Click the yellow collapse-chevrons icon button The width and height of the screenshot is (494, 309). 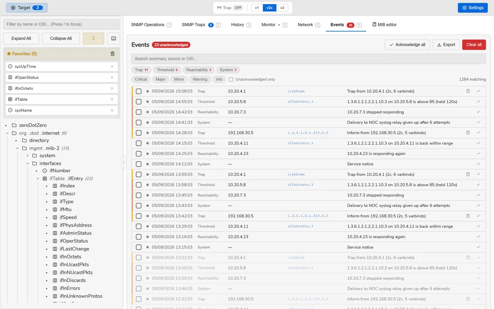[x=93, y=38]
